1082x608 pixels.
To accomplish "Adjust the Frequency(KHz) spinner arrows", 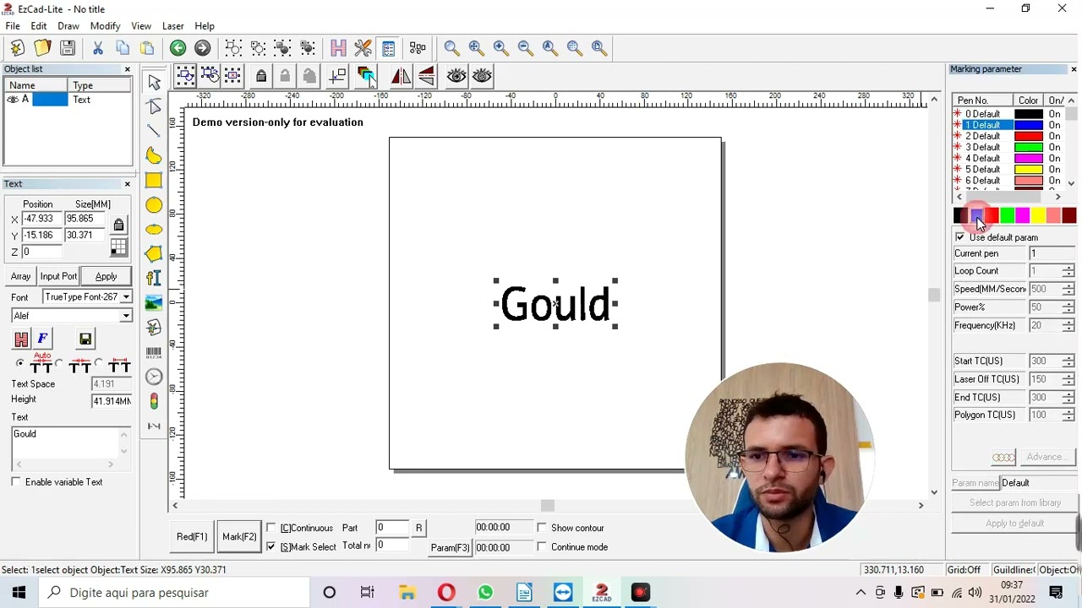I will pos(1068,325).
